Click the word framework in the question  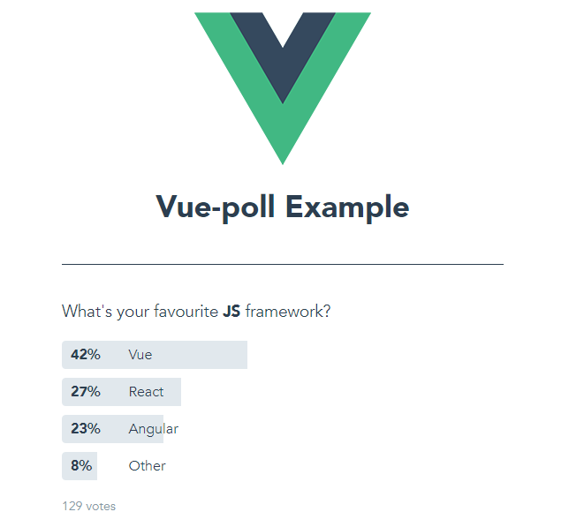tap(288, 312)
